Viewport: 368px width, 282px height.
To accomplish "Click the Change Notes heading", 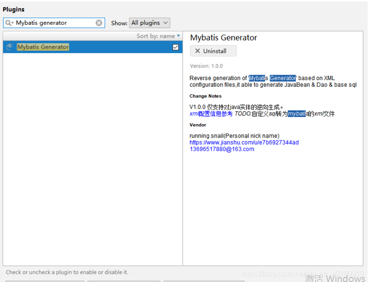I will coord(205,96).
